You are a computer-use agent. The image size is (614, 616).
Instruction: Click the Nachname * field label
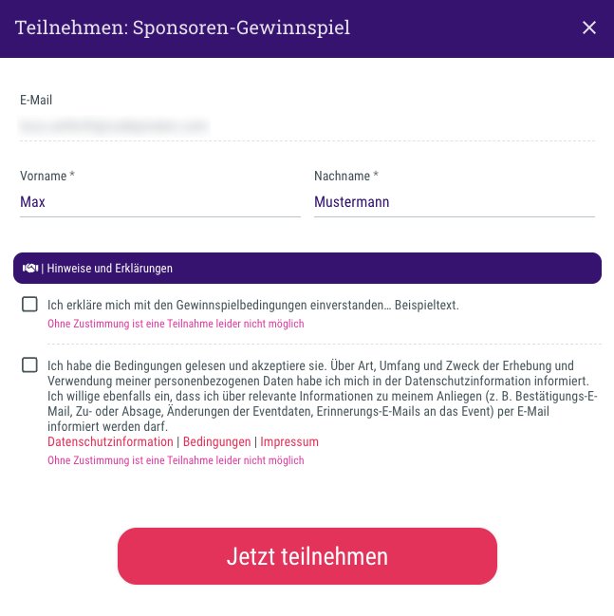point(345,177)
